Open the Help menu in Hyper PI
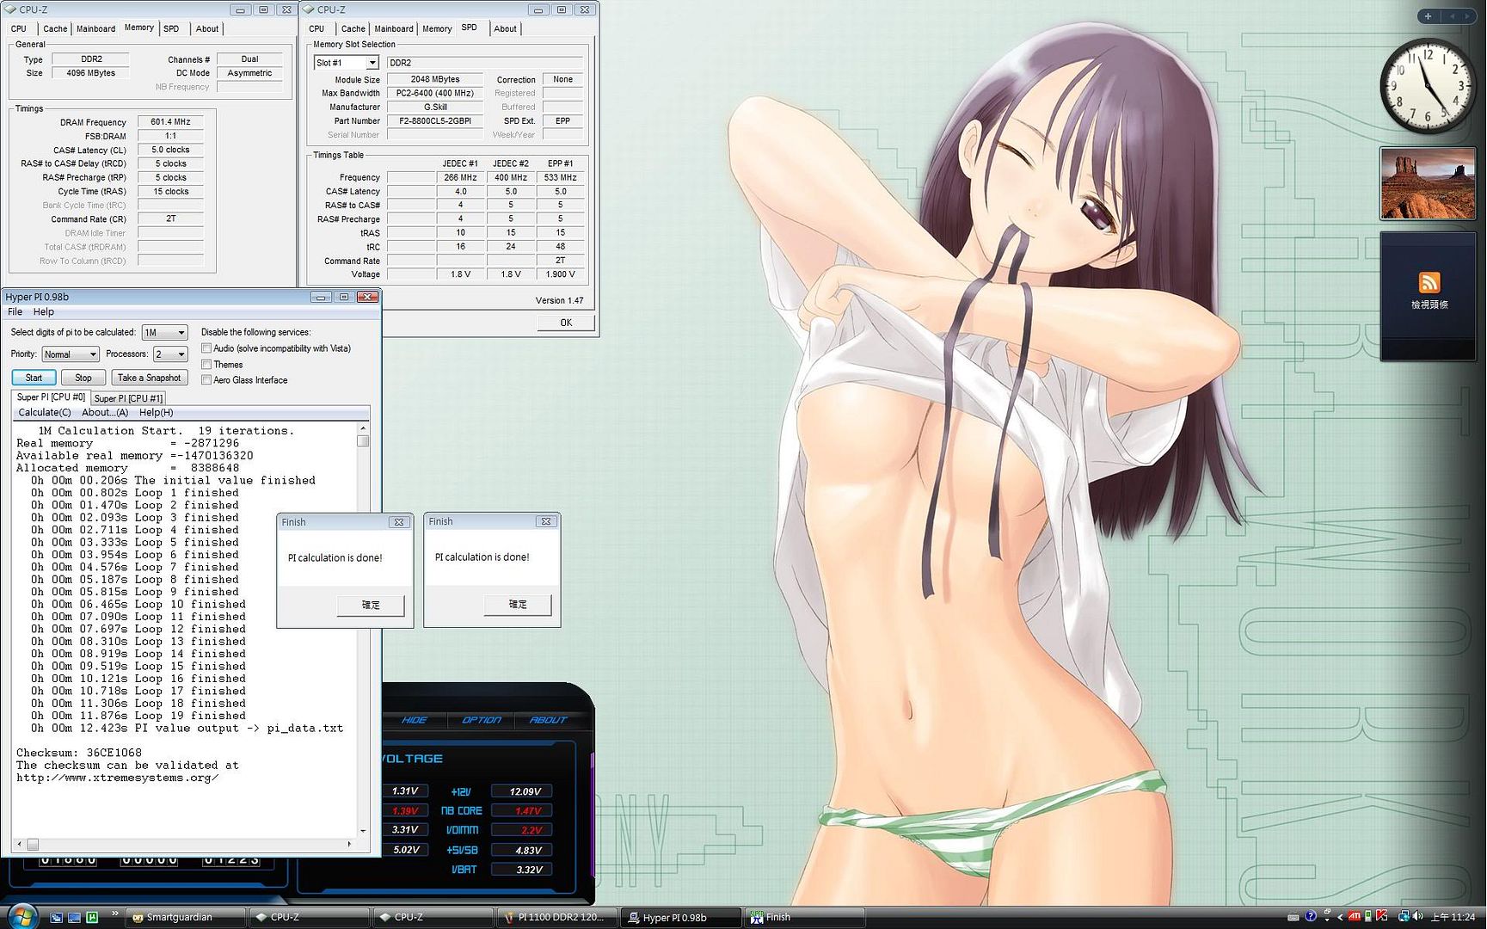The image size is (1487, 929). pyautogui.click(x=44, y=312)
